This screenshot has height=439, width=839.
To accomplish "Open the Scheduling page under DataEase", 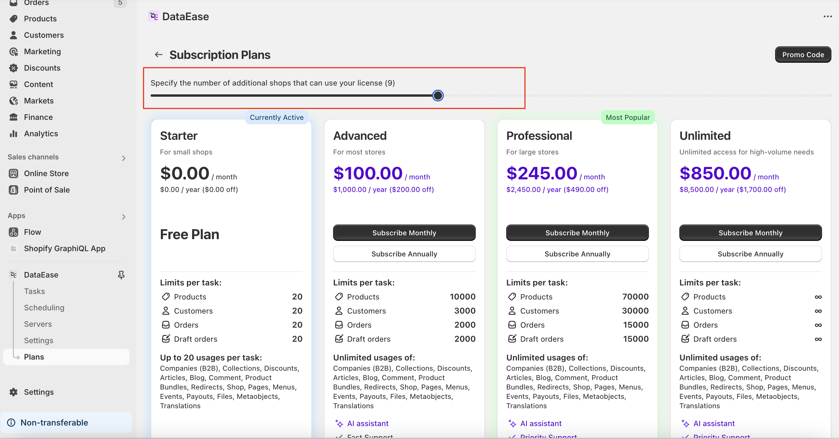I will coord(44,307).
